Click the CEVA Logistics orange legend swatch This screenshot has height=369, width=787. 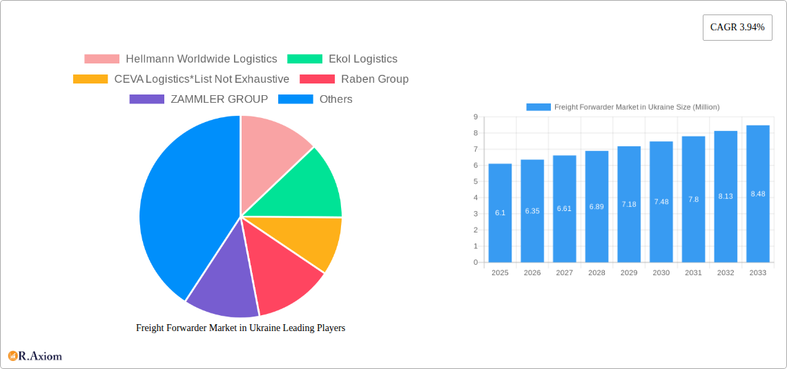click(90, 79)
